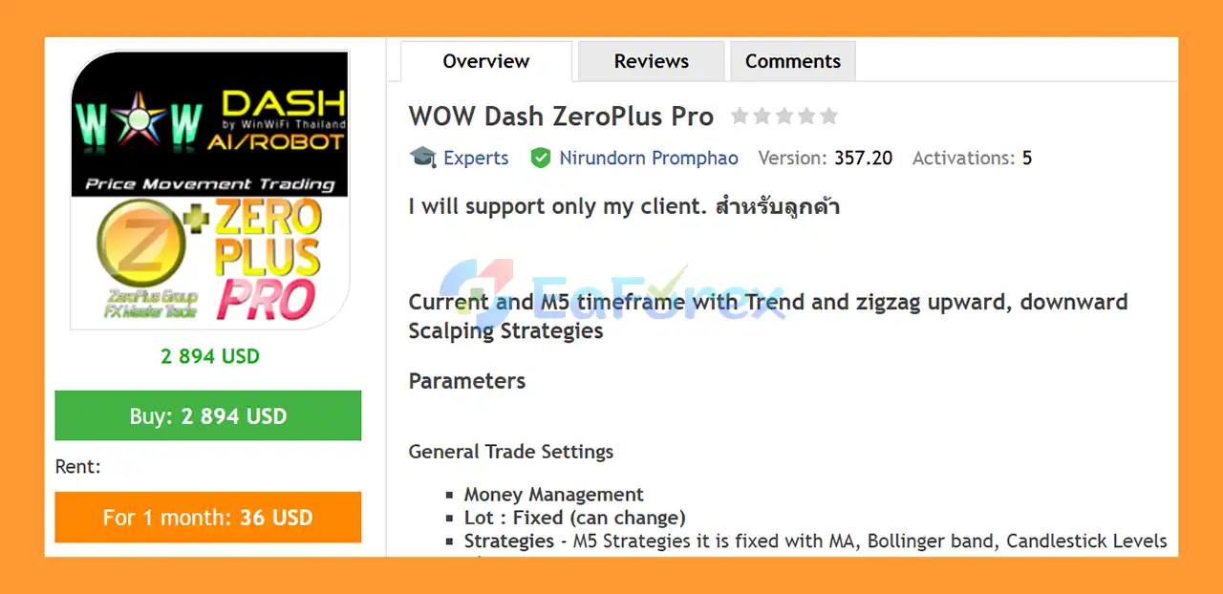This screenshot has width=1223, height=594.
Task: Click the green 2 894 USD price text
Action: (210, 356)
